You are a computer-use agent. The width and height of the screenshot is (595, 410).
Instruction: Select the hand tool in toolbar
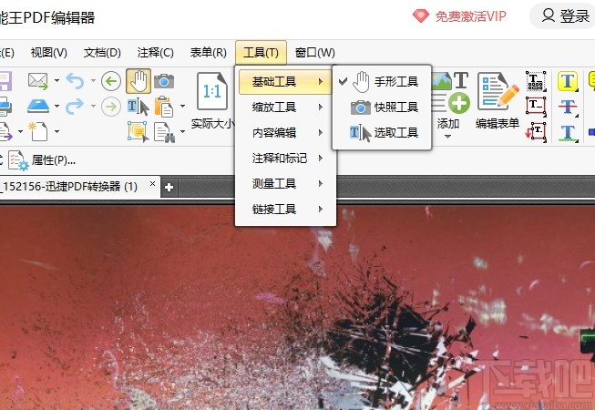pos(138,81)
